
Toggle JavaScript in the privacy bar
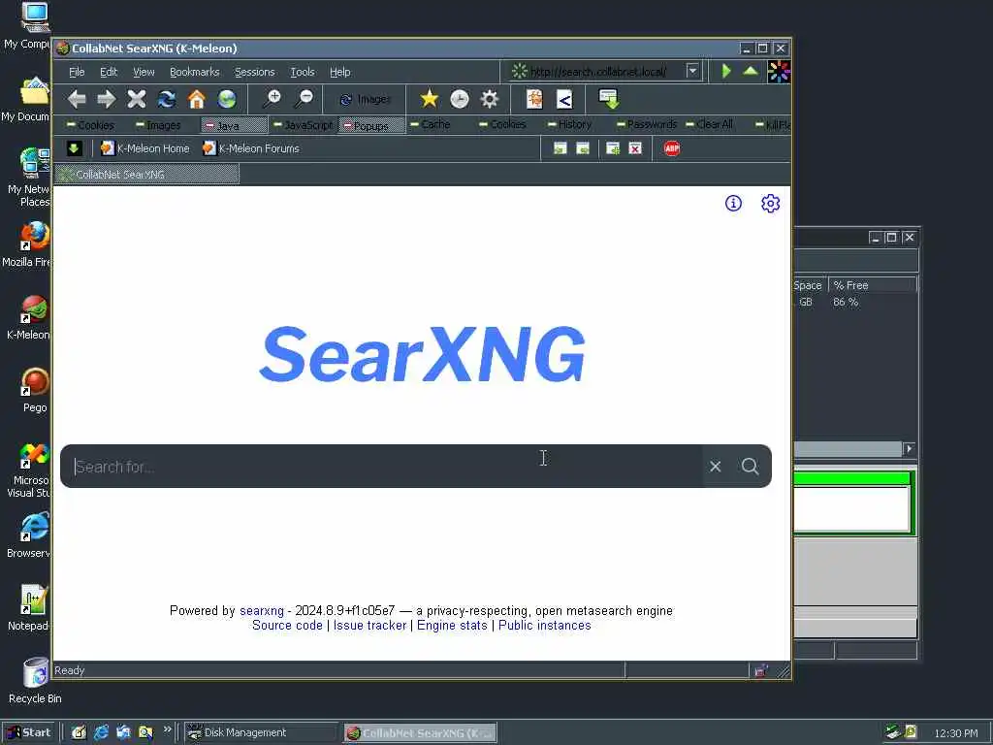click(303, 125)
